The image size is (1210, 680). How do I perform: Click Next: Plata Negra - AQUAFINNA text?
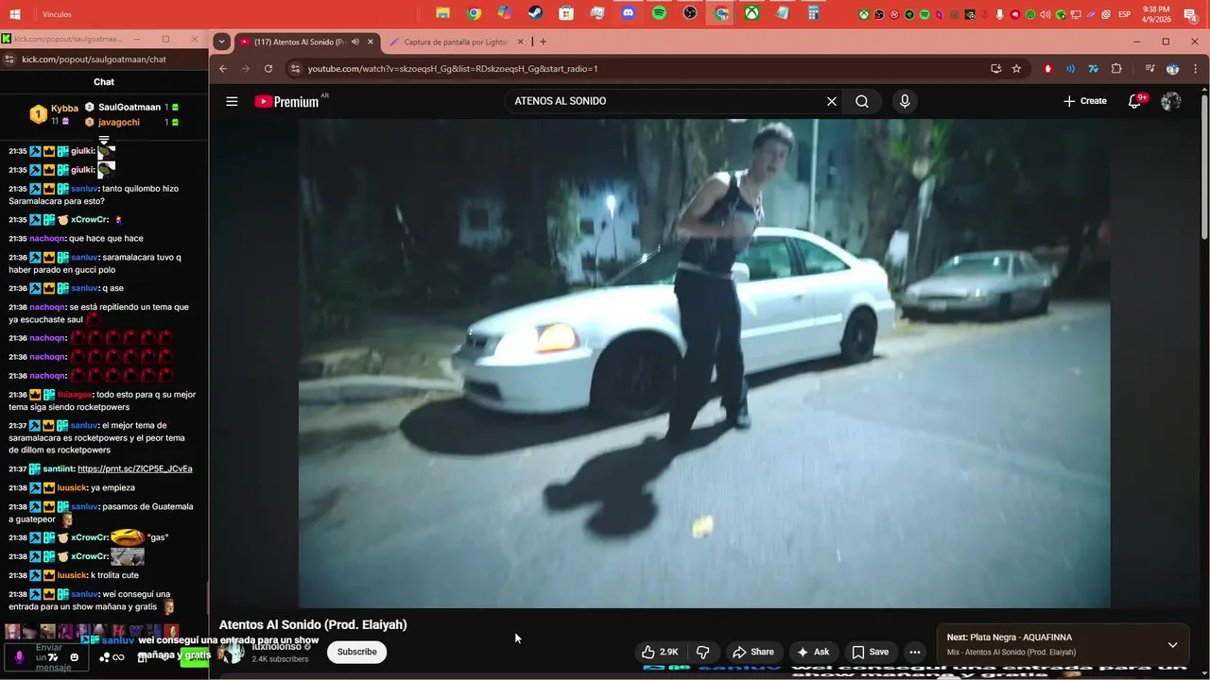pos(1010,637)
